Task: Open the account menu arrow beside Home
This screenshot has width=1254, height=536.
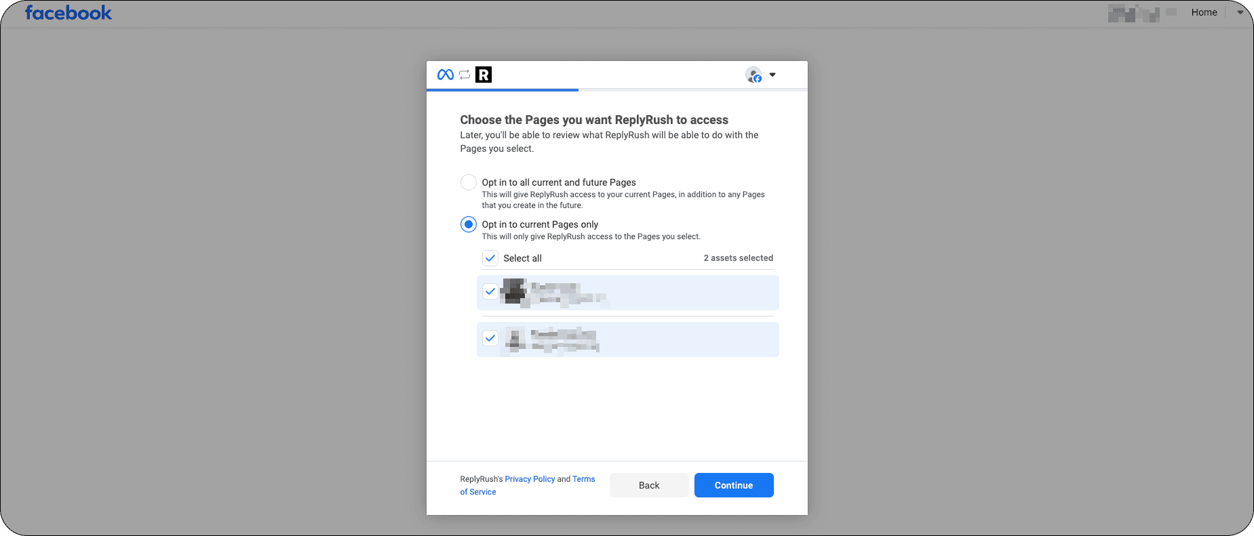Action: (1240, 12)
